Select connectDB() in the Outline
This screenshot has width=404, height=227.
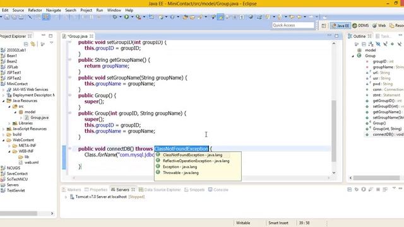click(388, 134)
